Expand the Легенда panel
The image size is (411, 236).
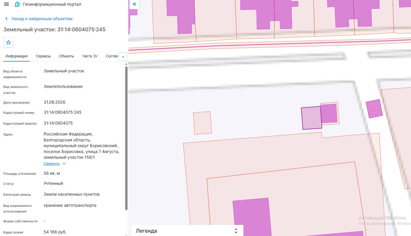point(236,231)
